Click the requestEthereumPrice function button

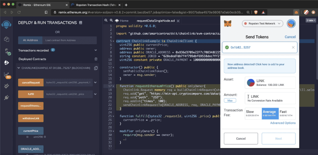click(31, 106)
